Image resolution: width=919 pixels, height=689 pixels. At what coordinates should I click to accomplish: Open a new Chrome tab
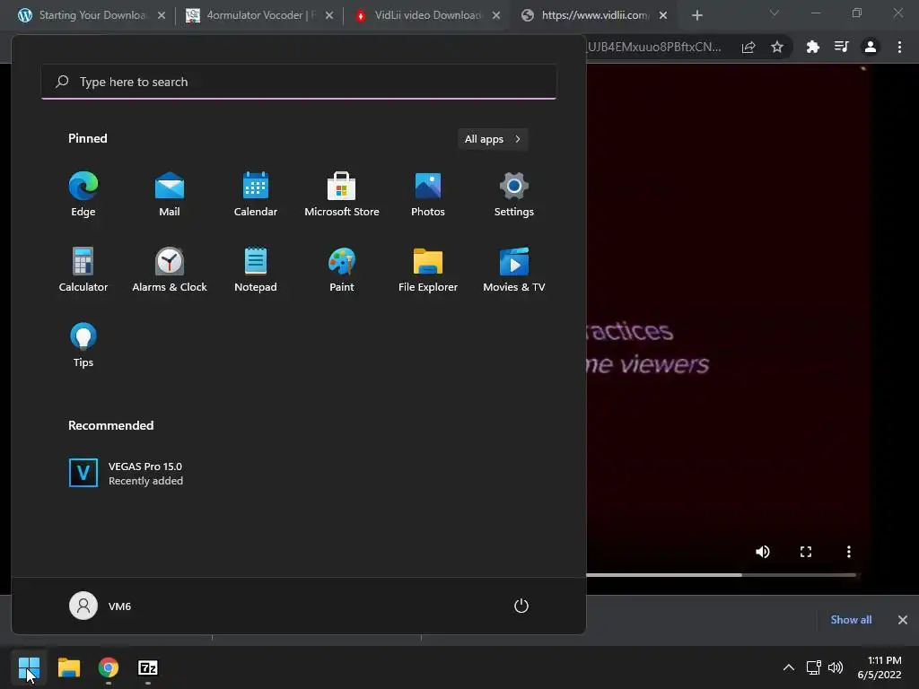click(696, 15)
